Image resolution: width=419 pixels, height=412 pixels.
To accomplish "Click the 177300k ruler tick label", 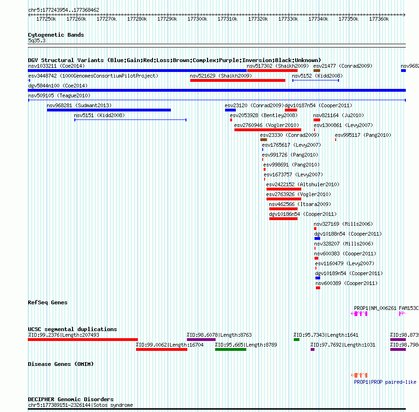I will (197, 19).
